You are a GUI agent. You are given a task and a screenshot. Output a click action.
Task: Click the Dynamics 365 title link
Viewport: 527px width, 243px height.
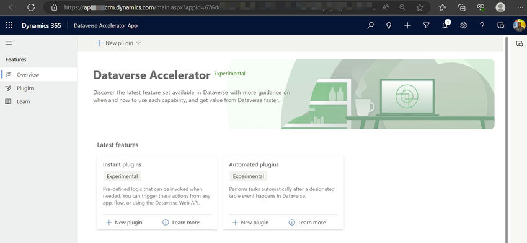[x=42, y=25]
